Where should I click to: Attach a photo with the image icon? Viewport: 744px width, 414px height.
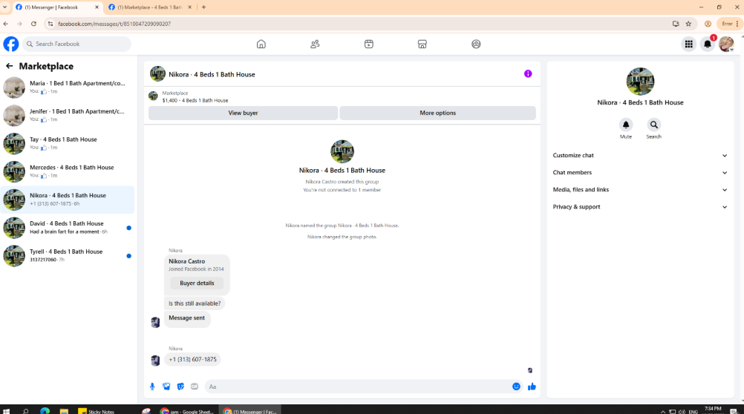tap(166, 387)
